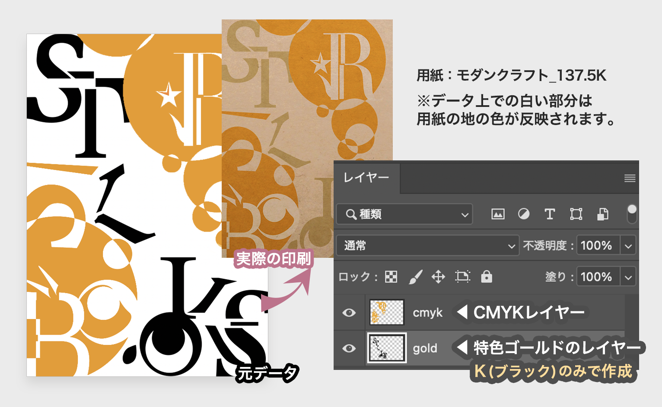Filter layers by type (T) icon
The image size is (662, 407).
tap(550, 214)
